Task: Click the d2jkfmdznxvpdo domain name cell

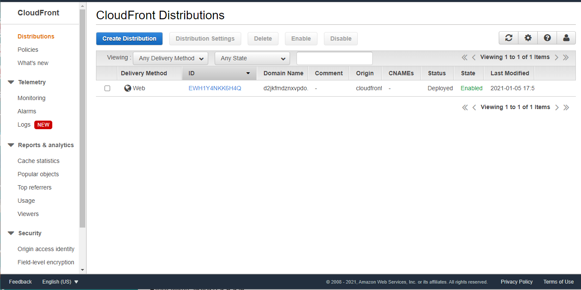Action: point(286,88)
